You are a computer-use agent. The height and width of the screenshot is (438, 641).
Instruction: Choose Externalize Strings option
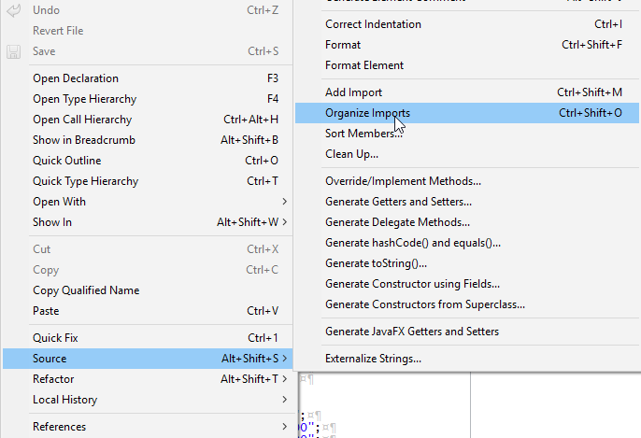tap(373, 359)
